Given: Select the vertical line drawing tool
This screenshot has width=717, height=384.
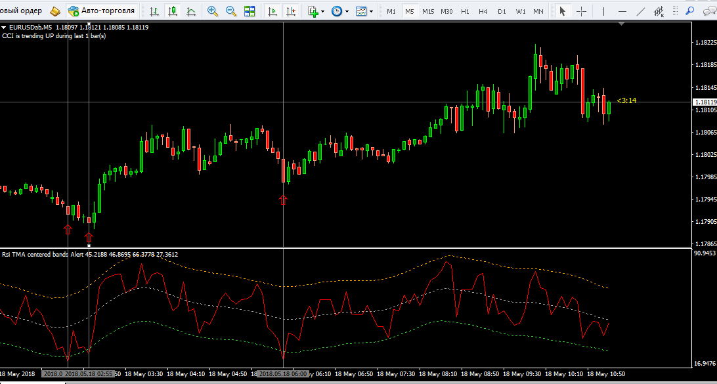Looking at the screenshot, I should (x=603, y=11).
